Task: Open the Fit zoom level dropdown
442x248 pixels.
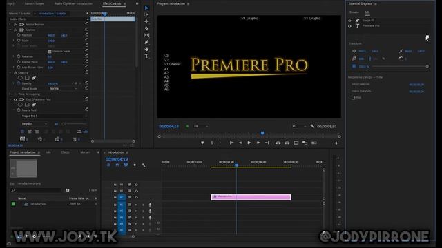Action: coord(201,127)
